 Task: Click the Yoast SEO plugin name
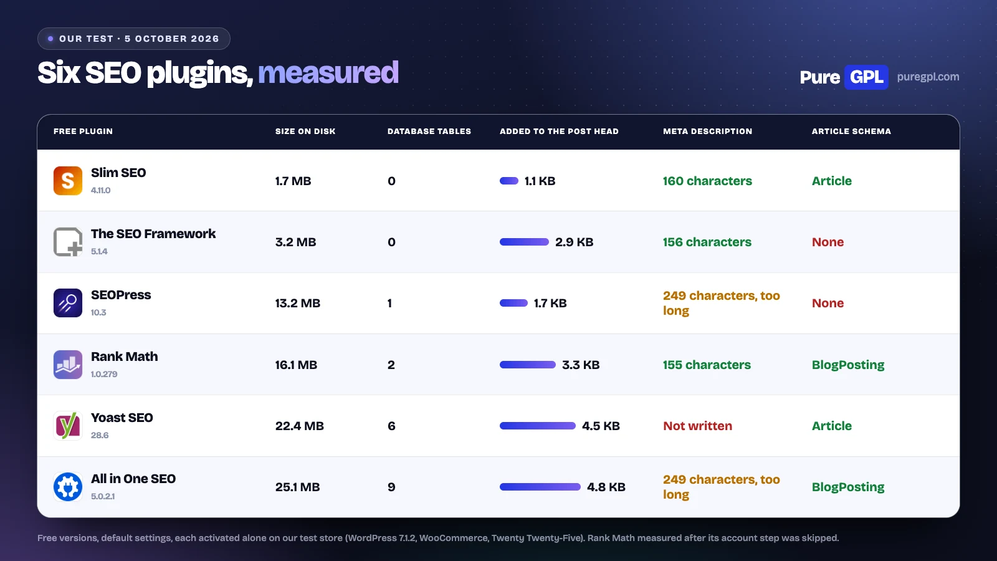click(122, 418)
